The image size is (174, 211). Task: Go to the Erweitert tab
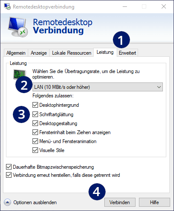click(x=127, y=53)
